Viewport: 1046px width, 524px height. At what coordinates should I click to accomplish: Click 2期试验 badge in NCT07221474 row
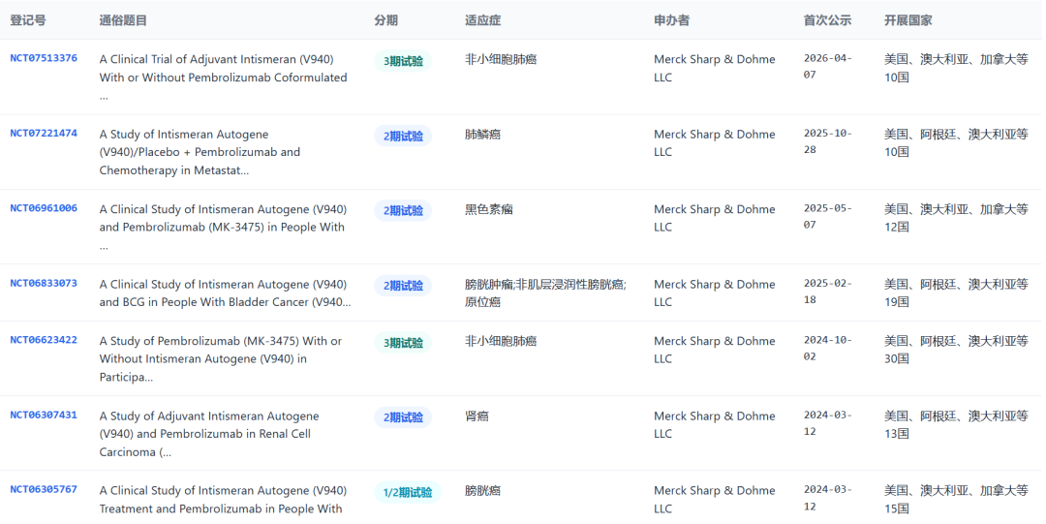(x=403, y=137)
